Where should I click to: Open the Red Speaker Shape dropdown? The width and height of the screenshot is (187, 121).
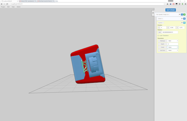(163, 14)
